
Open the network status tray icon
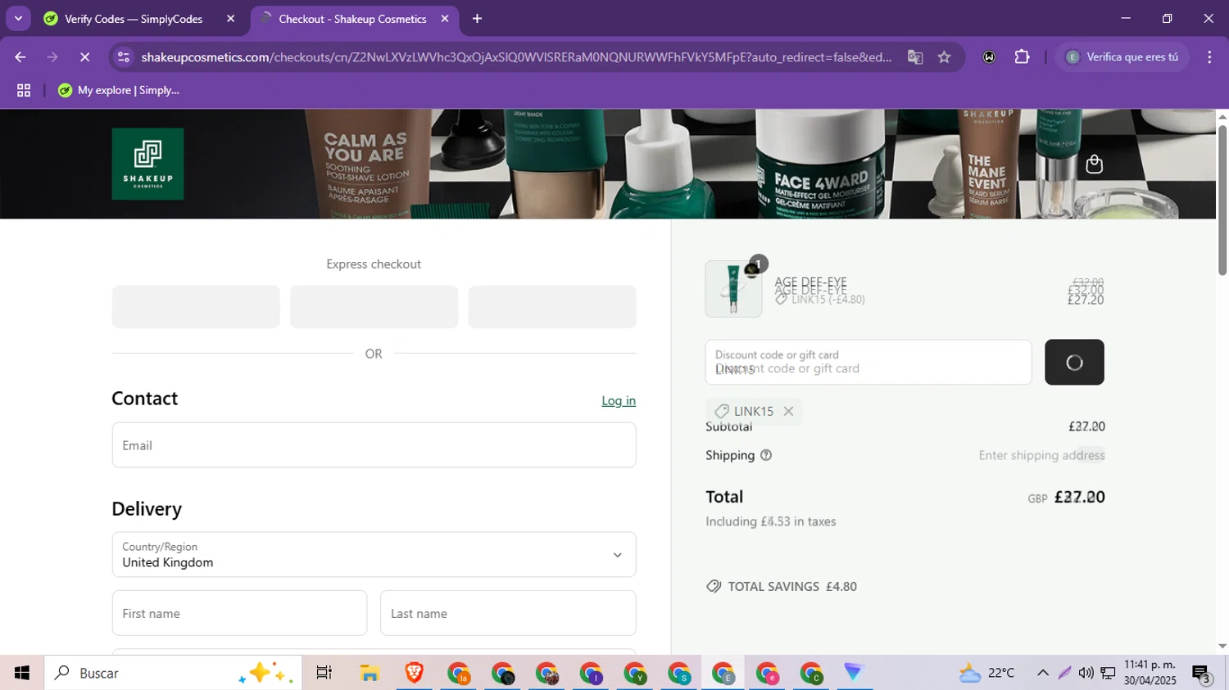pyautogui.click(x=1109, y=673)
